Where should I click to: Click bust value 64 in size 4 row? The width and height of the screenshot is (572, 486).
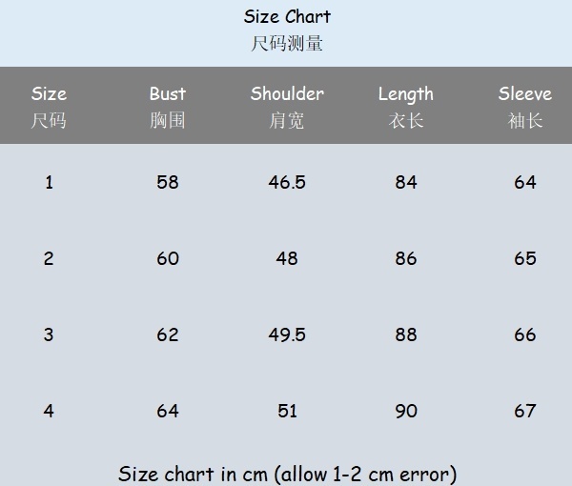168,411
